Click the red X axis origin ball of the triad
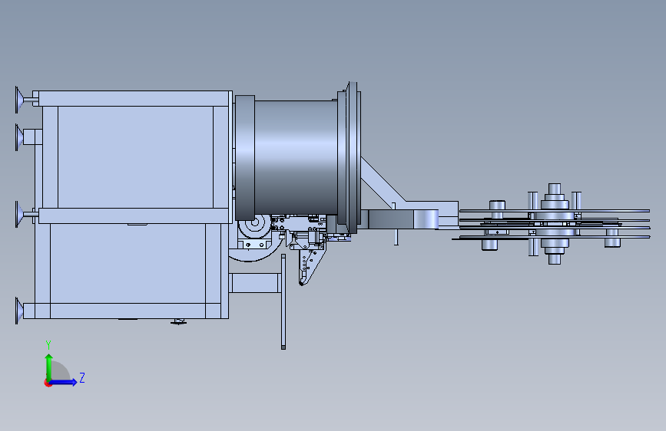Screen dimensions: 666x431 [47, 383]
